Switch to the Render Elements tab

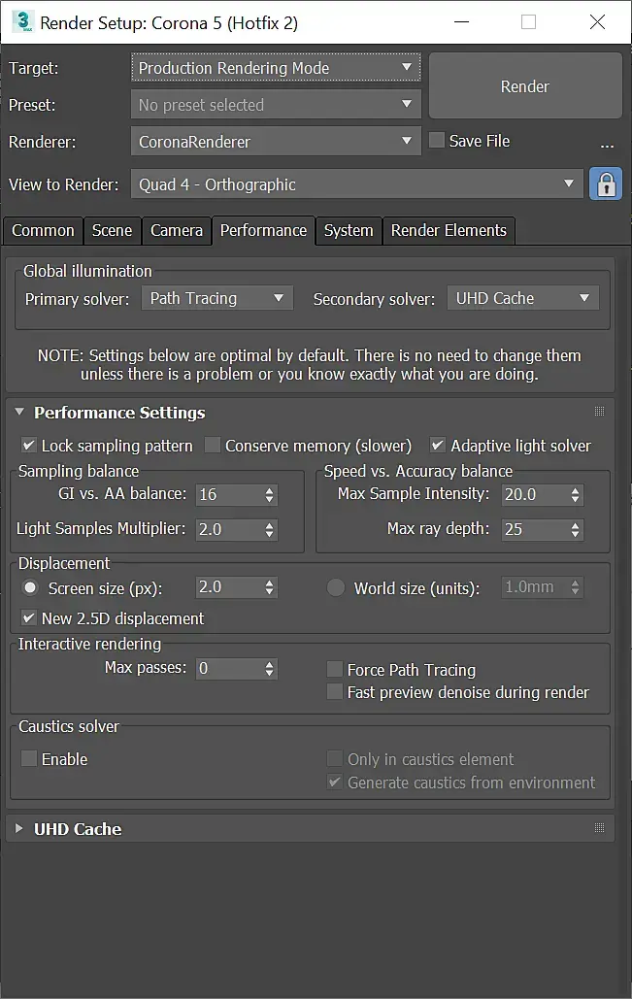coord(448,230)
